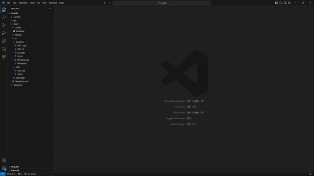Open GUI.h file

[x=31, y=56]
